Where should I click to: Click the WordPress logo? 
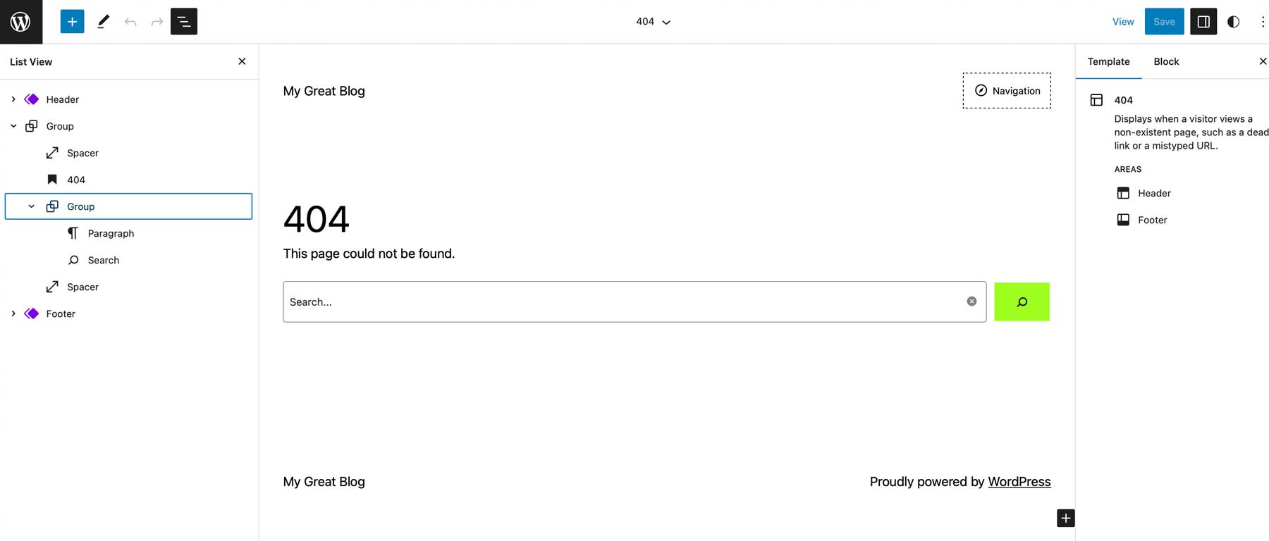pos(20,21)
